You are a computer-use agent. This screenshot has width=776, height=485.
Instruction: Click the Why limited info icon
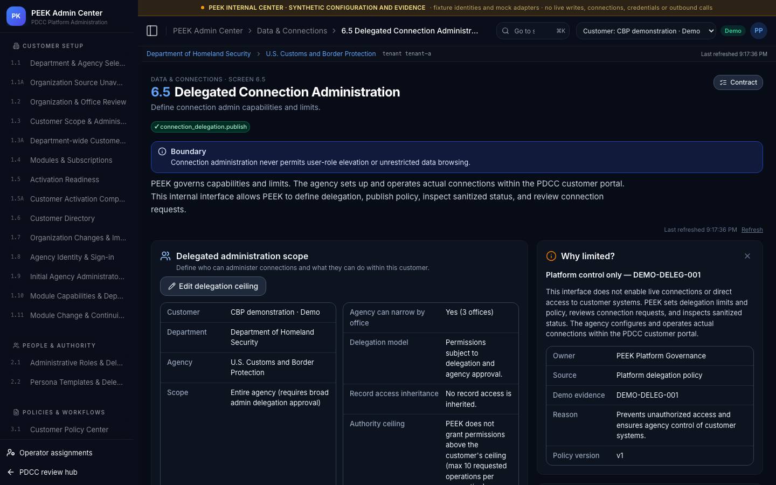551,256
